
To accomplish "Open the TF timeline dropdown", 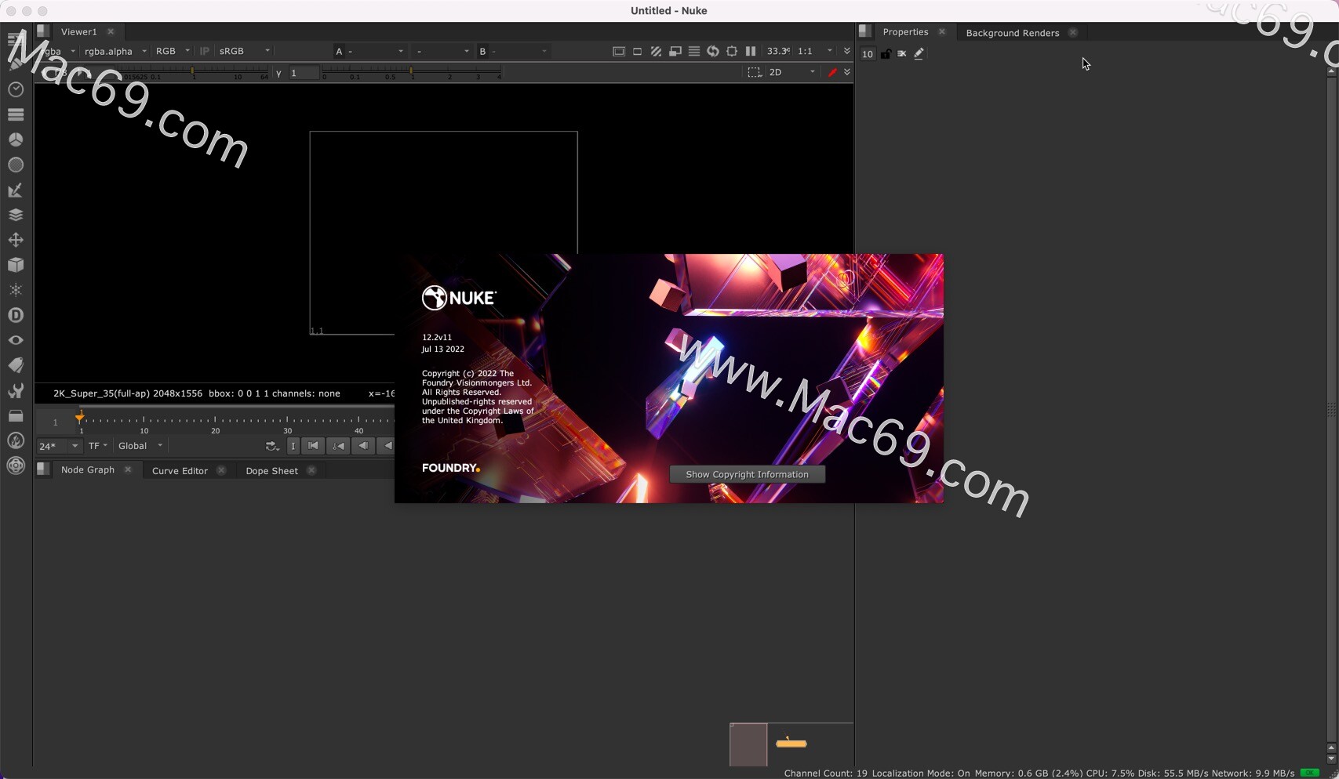I will pos(98,446).
